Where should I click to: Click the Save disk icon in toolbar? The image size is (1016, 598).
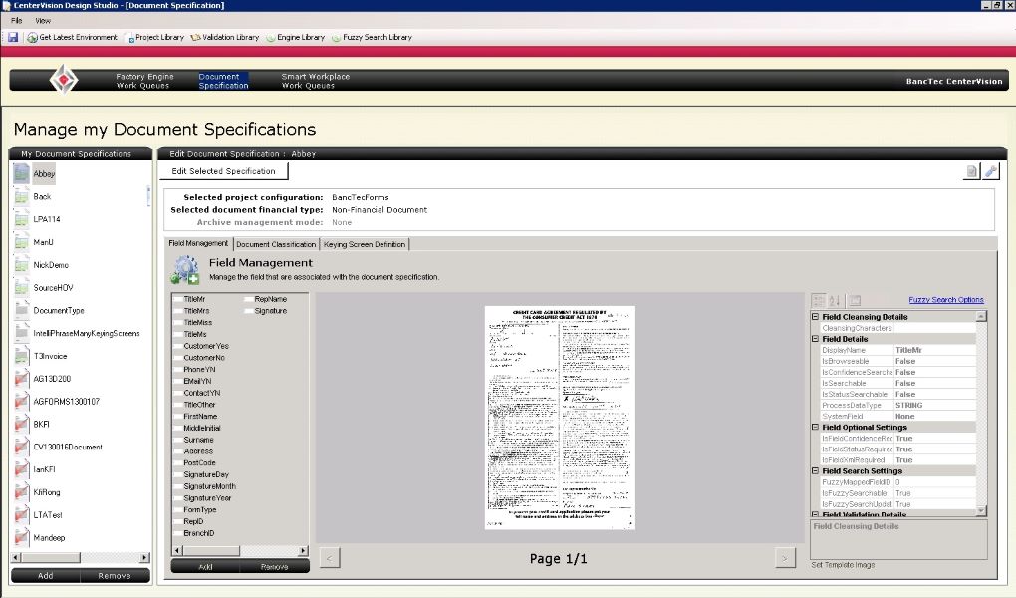click(x=13, y=38)
